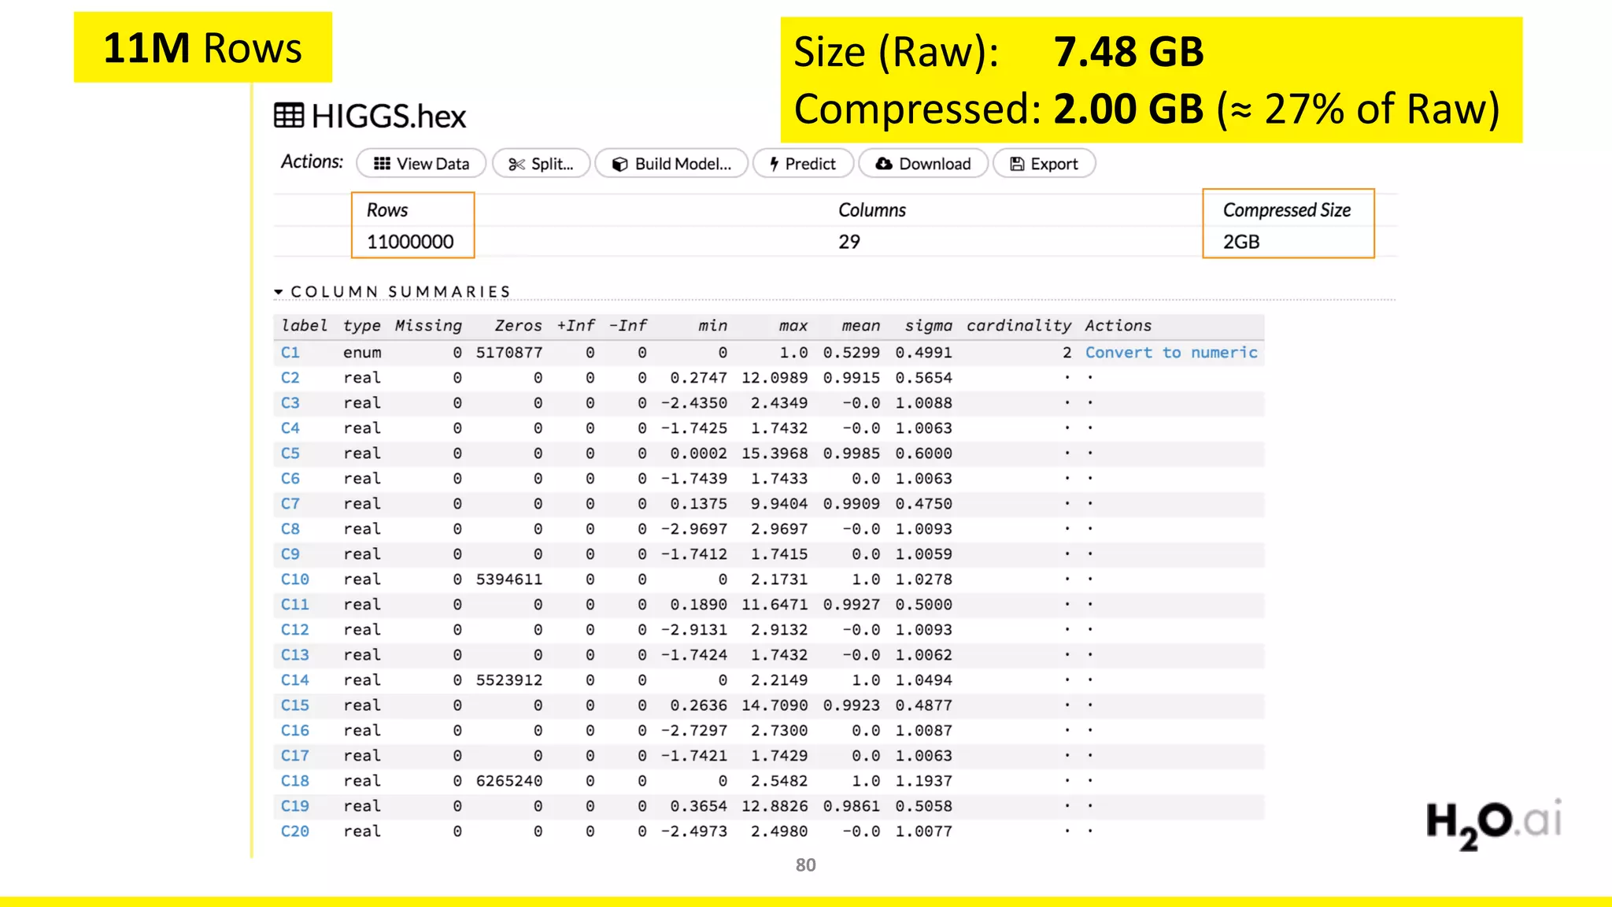The height and width of the screenshot is (907, 1612).
Task: Collapse the Column Summaries section
Action: click(x=393, y=292)
